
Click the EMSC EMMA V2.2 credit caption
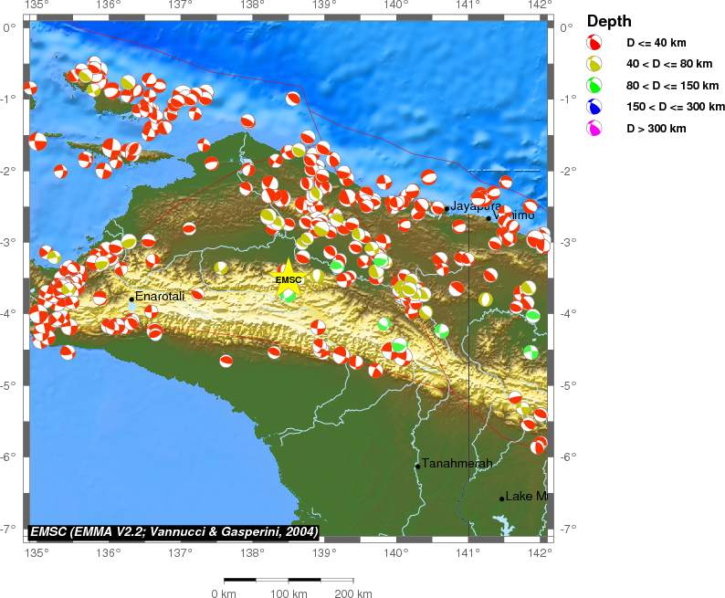(x=173, y=532)
